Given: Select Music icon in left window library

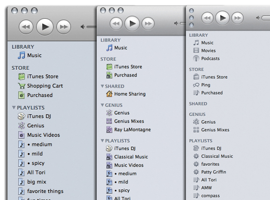Looking at the screenshot, I should 22,55.
